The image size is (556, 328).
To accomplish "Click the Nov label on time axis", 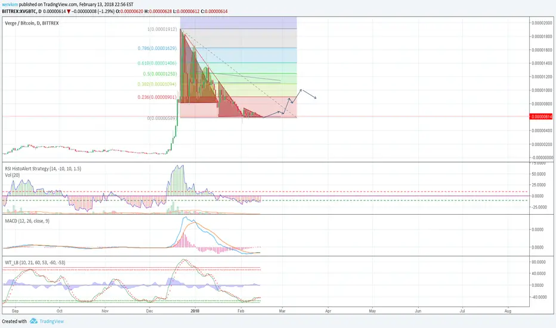I will [x=105, y=311].
